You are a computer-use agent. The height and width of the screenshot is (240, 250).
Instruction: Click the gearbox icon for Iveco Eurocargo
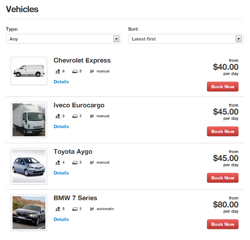click(x=92, y=116)
